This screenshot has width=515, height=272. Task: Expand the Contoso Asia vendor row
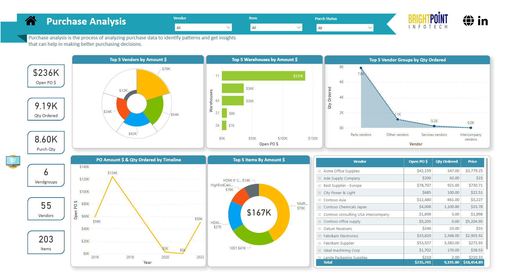click(320, 200)
